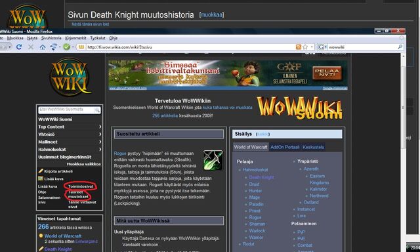420x252 pixels.
Task: Click the stop loading X icon
Action: (x=31, y=47)
